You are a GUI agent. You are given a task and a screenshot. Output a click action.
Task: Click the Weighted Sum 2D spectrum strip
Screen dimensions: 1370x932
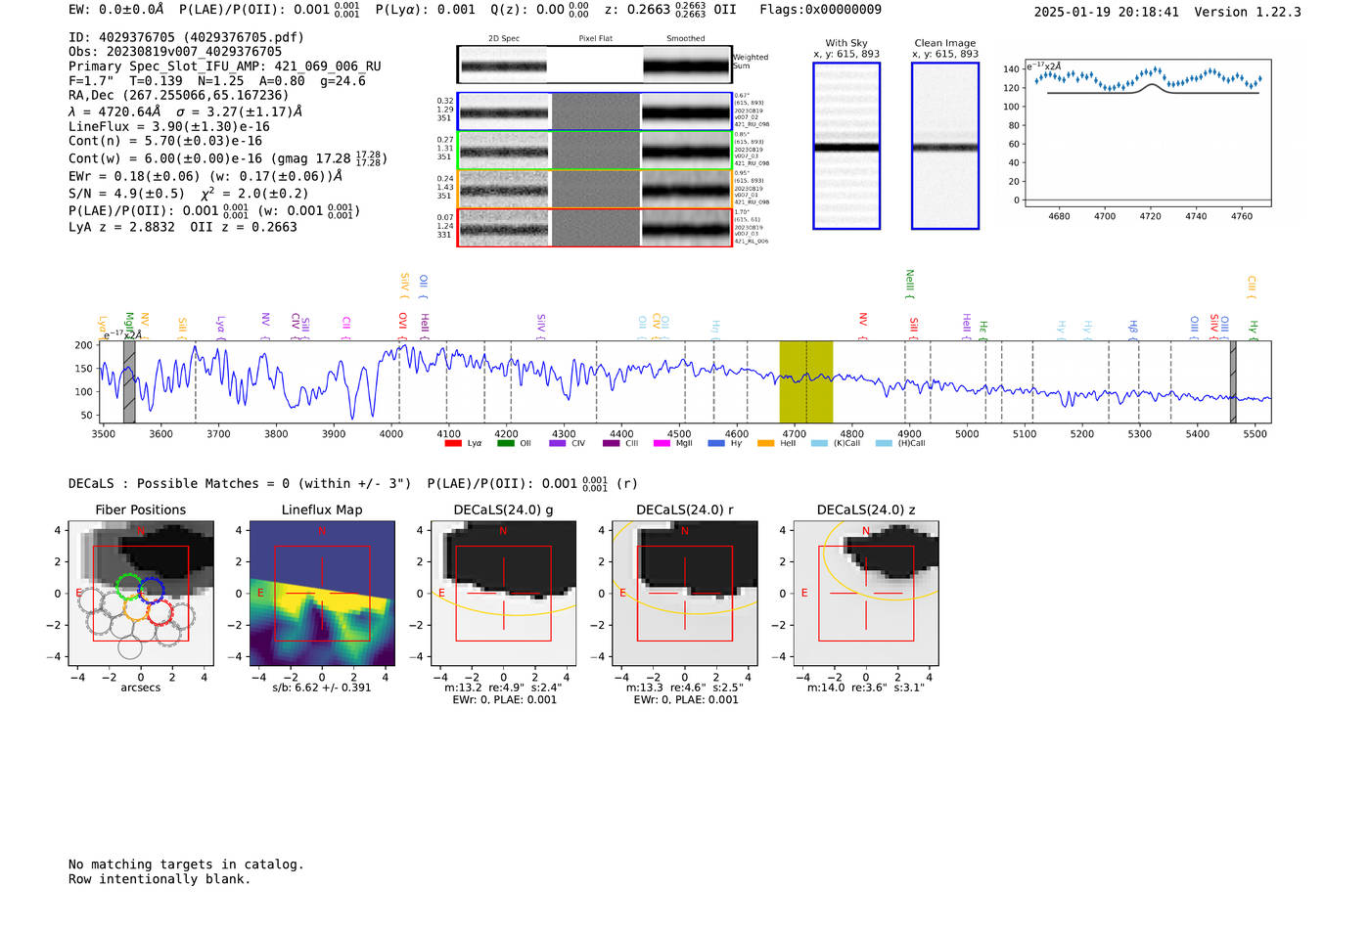pyautogui.click(x=594, y=65)
